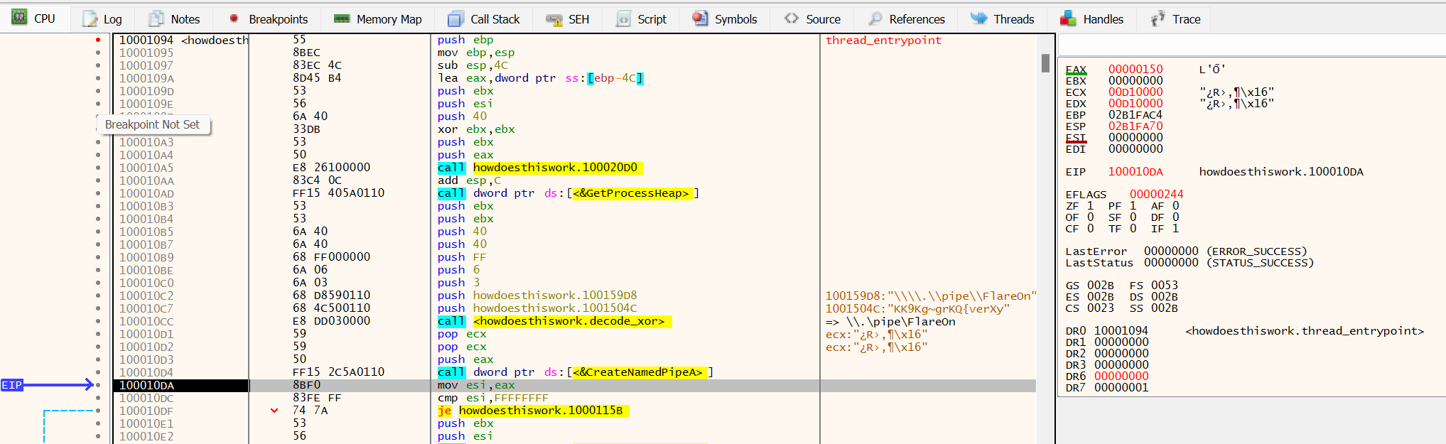Select the EAX register value 00000150
1446x444 pixels.
click(x=1135, y=69)
